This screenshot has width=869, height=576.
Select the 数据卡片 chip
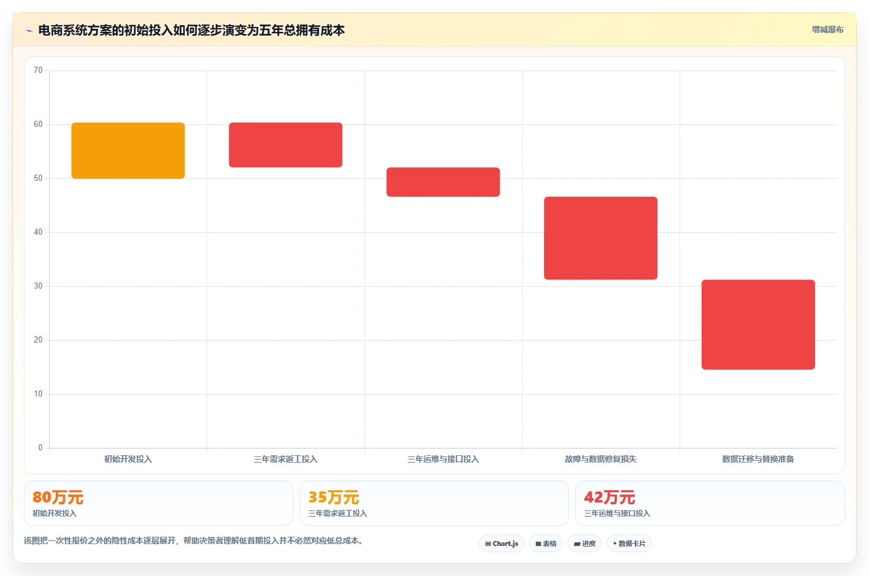(629, 544)
